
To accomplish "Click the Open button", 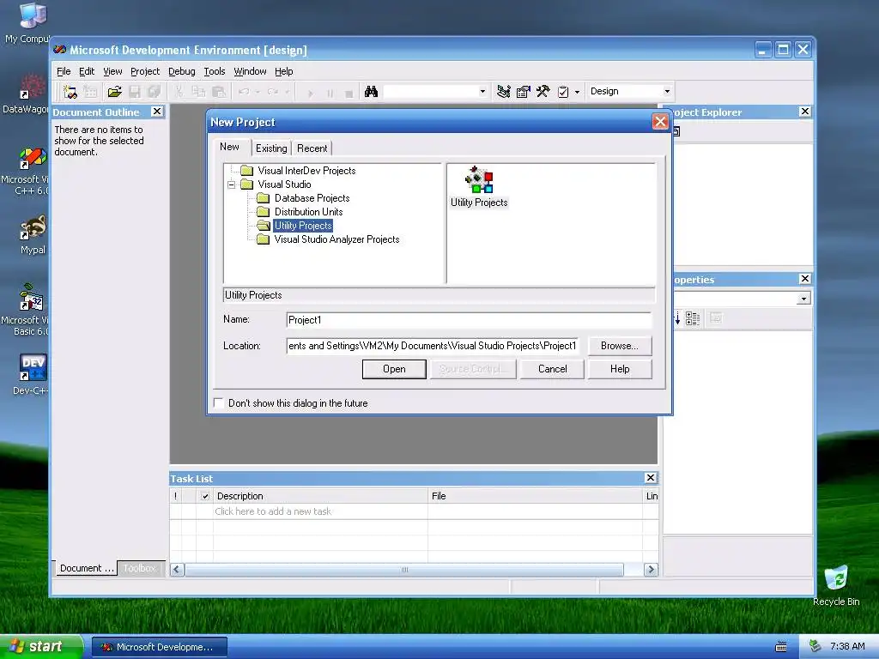I will (x=394, y=369).
